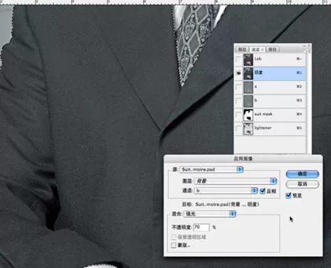Close the 通道 tab with its x
The height and width of the screenshot is (268, 331).
point(263,50)
